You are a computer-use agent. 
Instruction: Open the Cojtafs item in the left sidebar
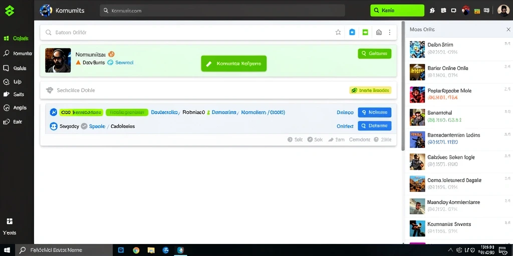pos(17,38)
